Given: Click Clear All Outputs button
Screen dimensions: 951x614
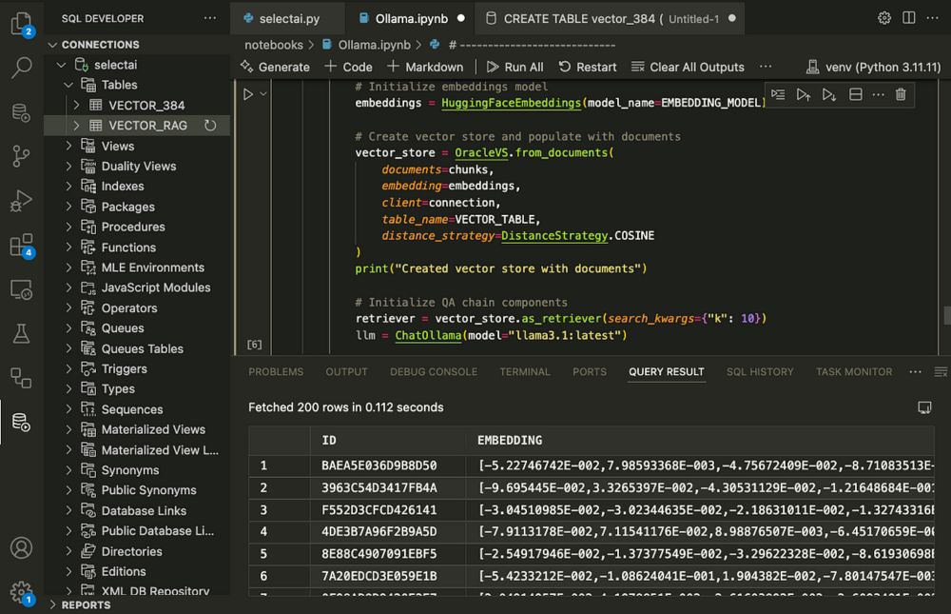Looking at the screenshot, I should (x=688, y=67).
